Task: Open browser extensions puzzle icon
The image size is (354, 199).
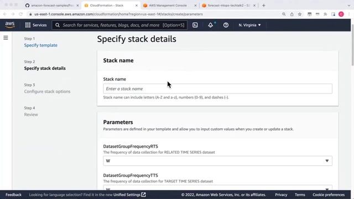Action: click(325, 14)
